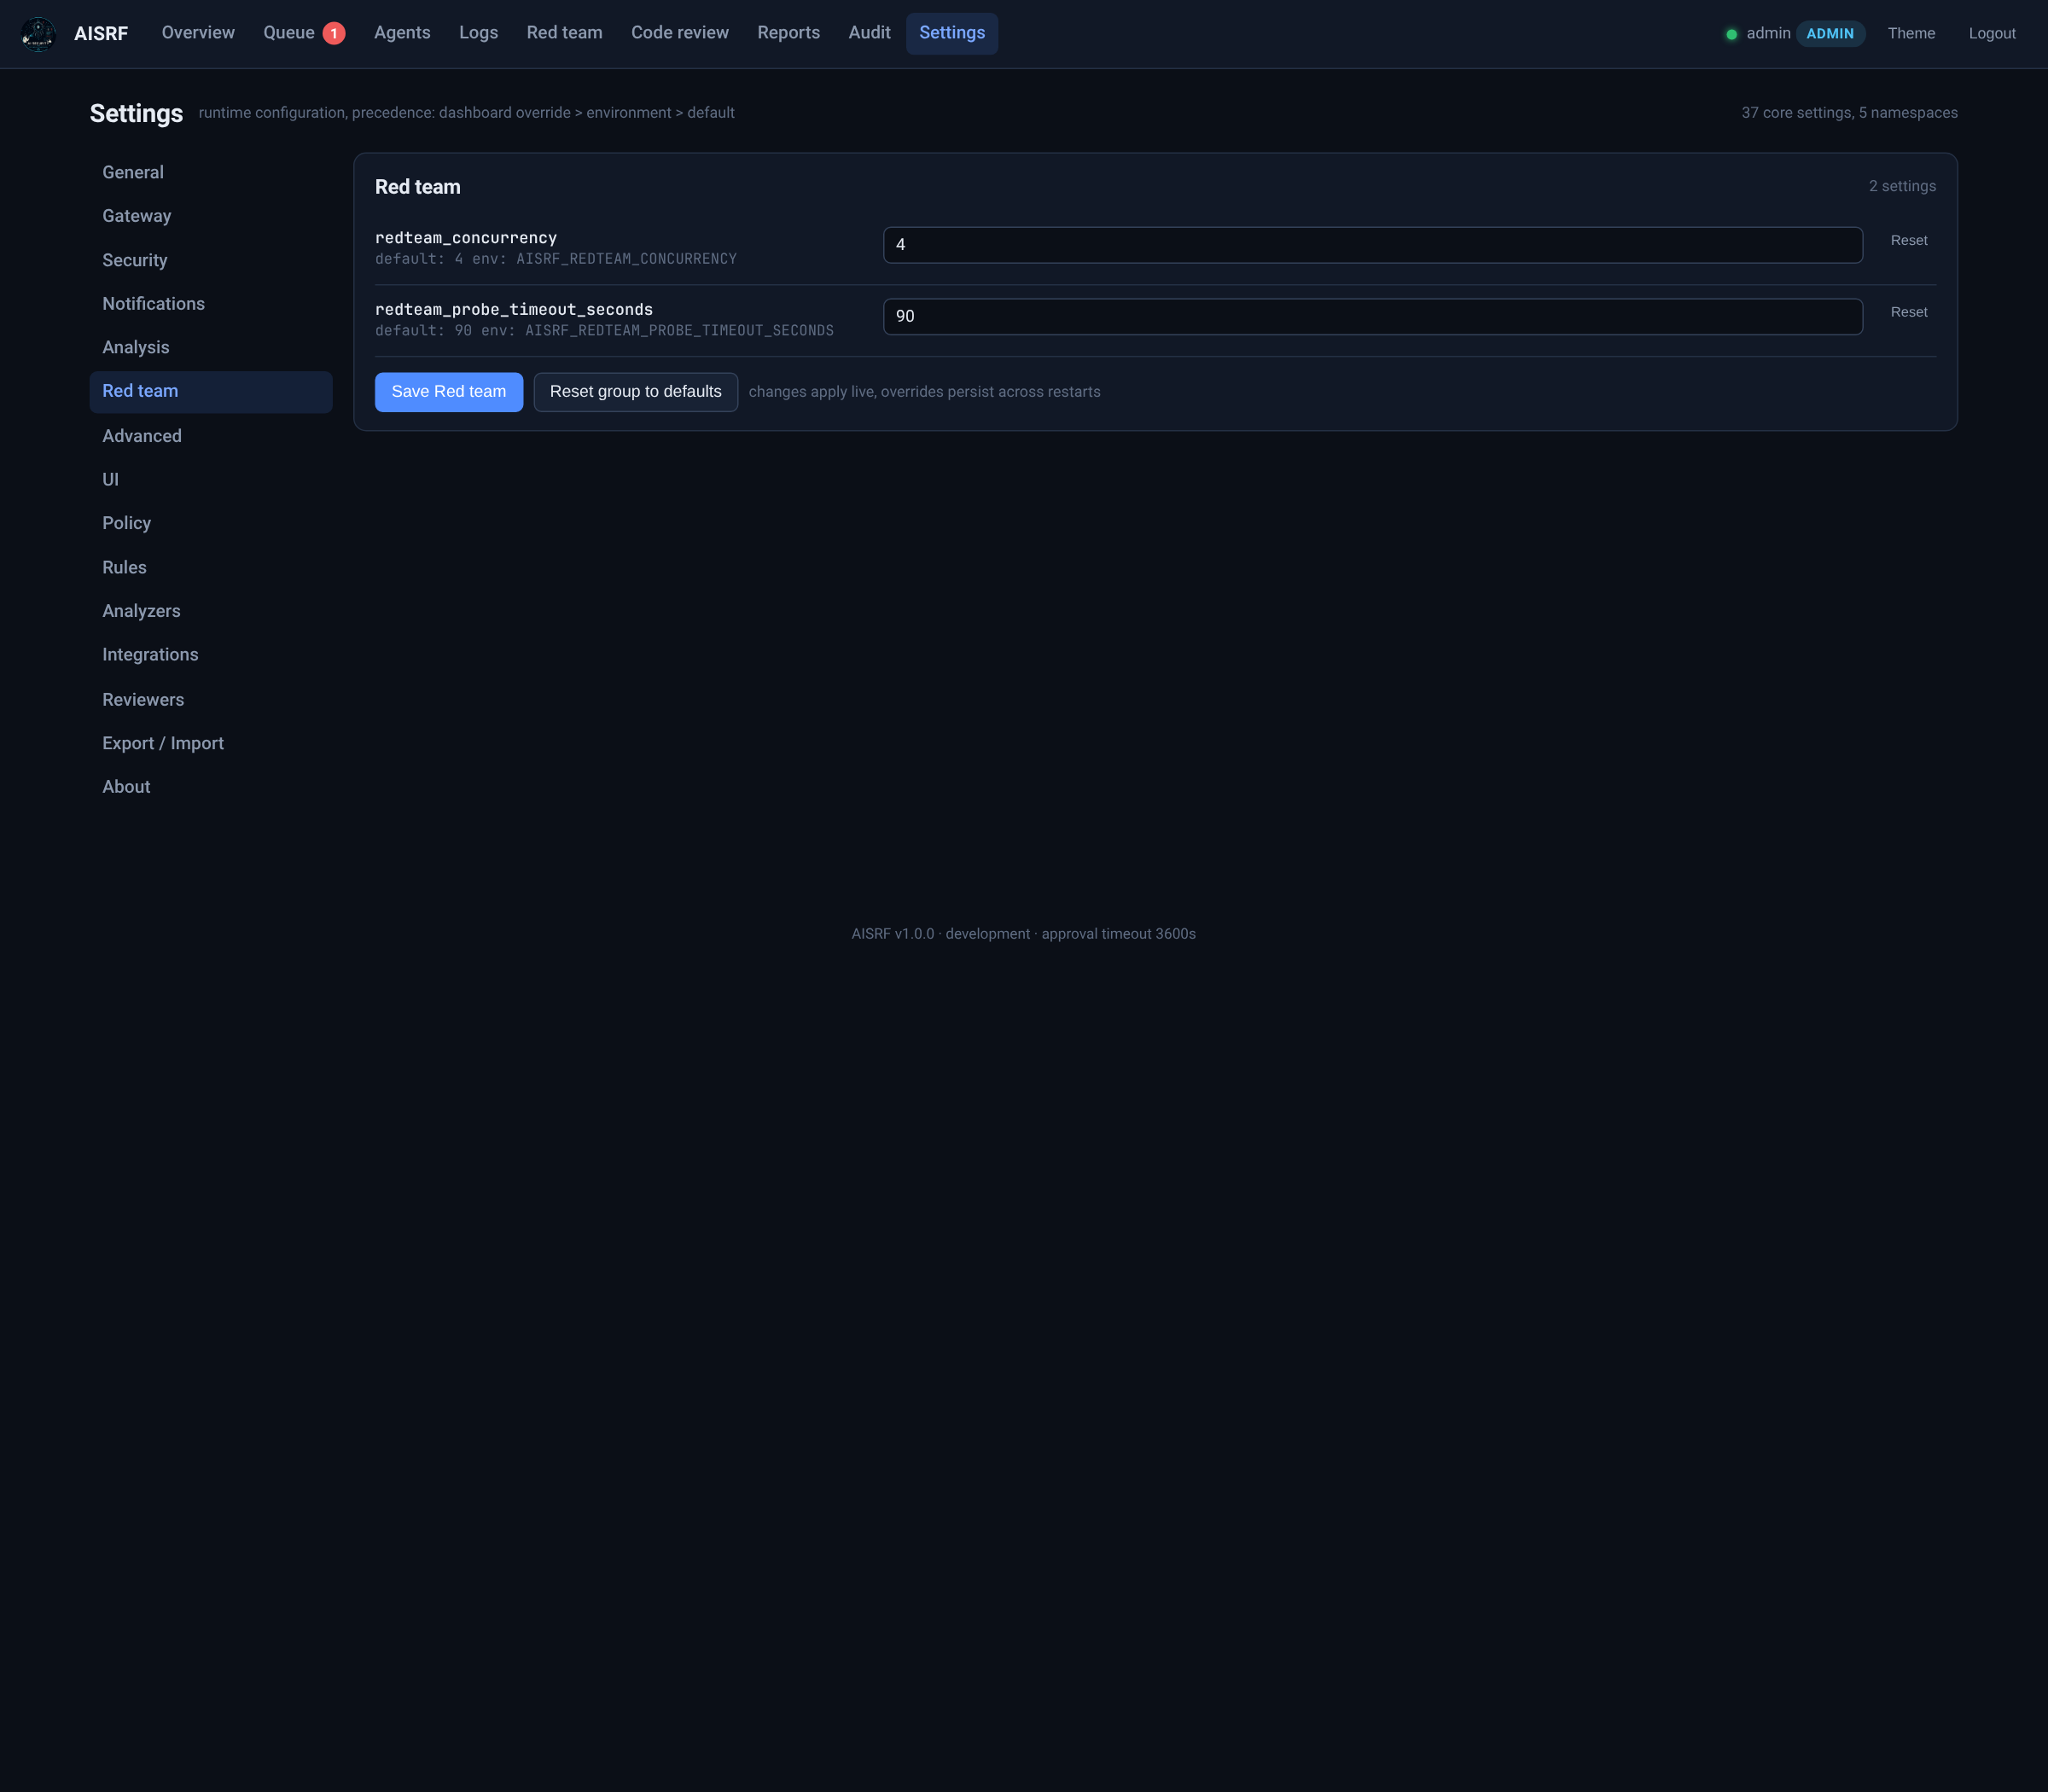The image size is (2048, 1792).
Task: Click the green online status dot
Action: point(1731,34)
